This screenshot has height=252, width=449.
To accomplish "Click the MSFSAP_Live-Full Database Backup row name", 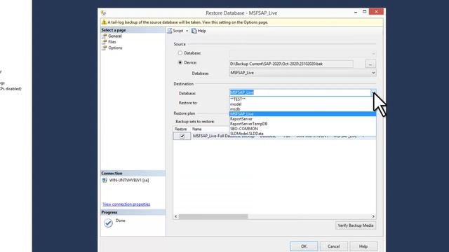I will point(224,136).
